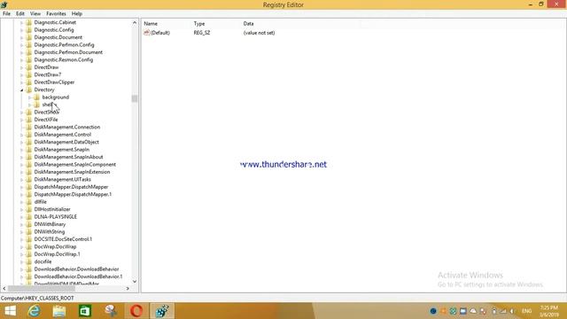
Task: Click the REG_SZ type cell
Action: [202, 33]
